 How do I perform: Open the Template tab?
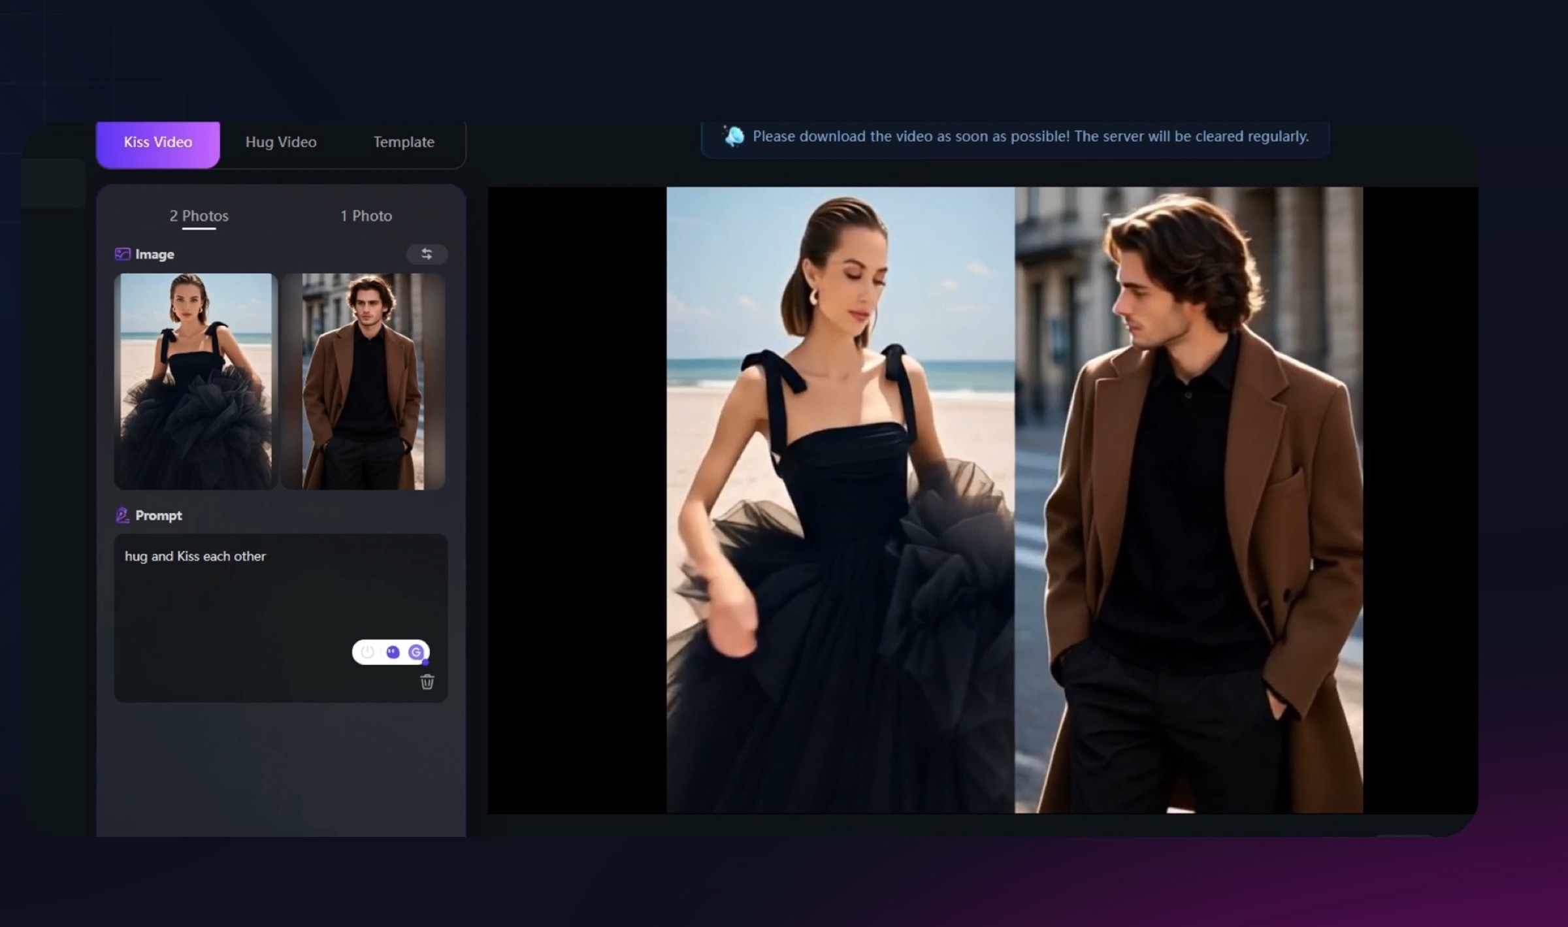point(404,142)
